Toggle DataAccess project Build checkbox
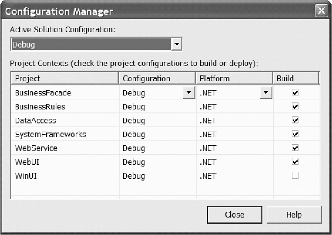332x235 pixels. 295,120
